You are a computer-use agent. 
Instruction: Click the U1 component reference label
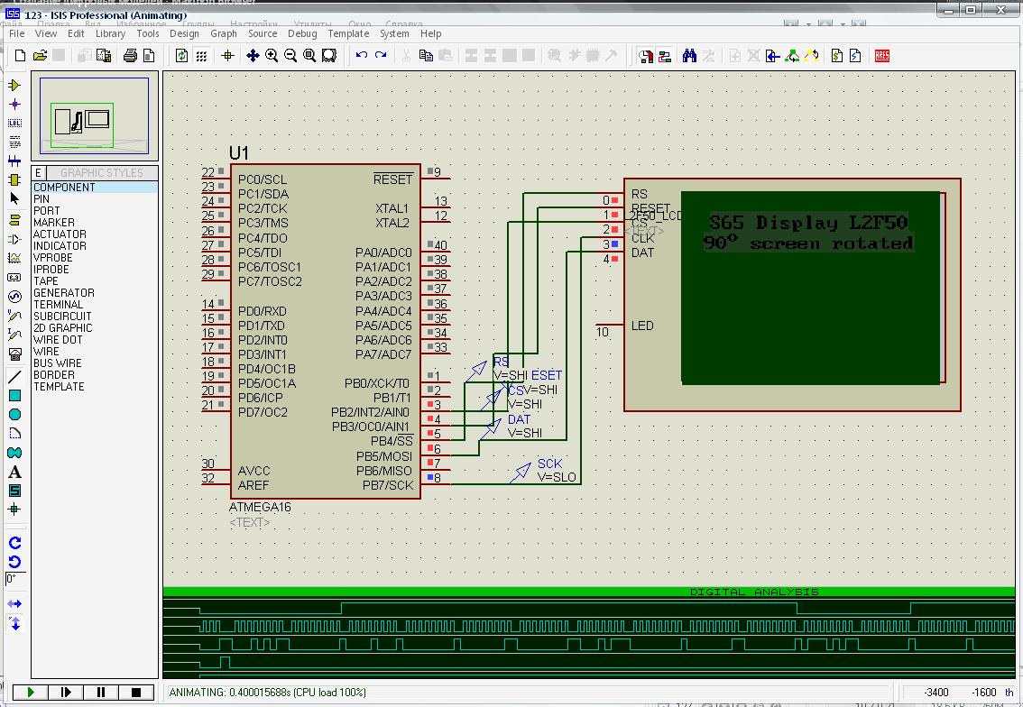(239, 152)
